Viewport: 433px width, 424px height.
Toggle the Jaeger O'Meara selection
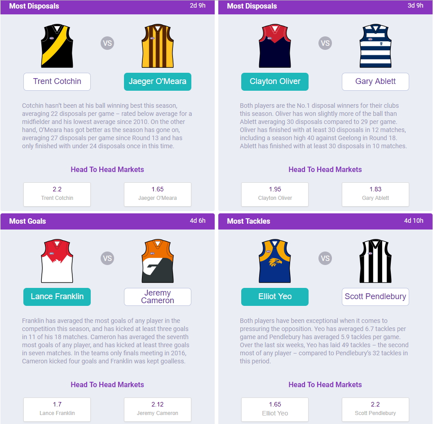[x=157, y=81]
